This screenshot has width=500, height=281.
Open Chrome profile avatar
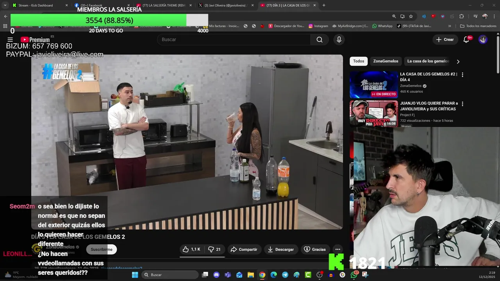(485, 16)
